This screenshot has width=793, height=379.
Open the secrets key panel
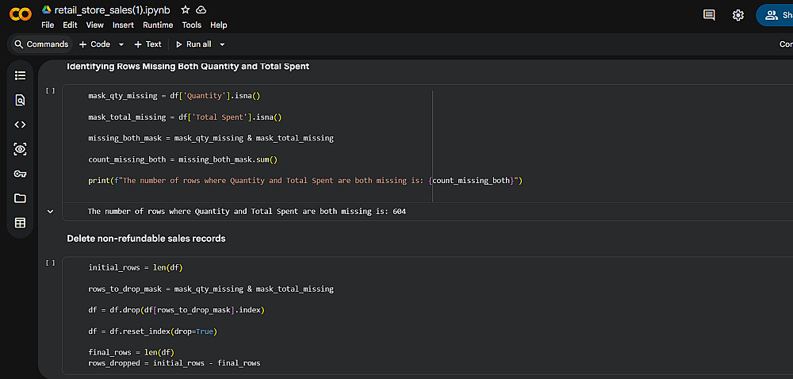[x=21, y=174]
